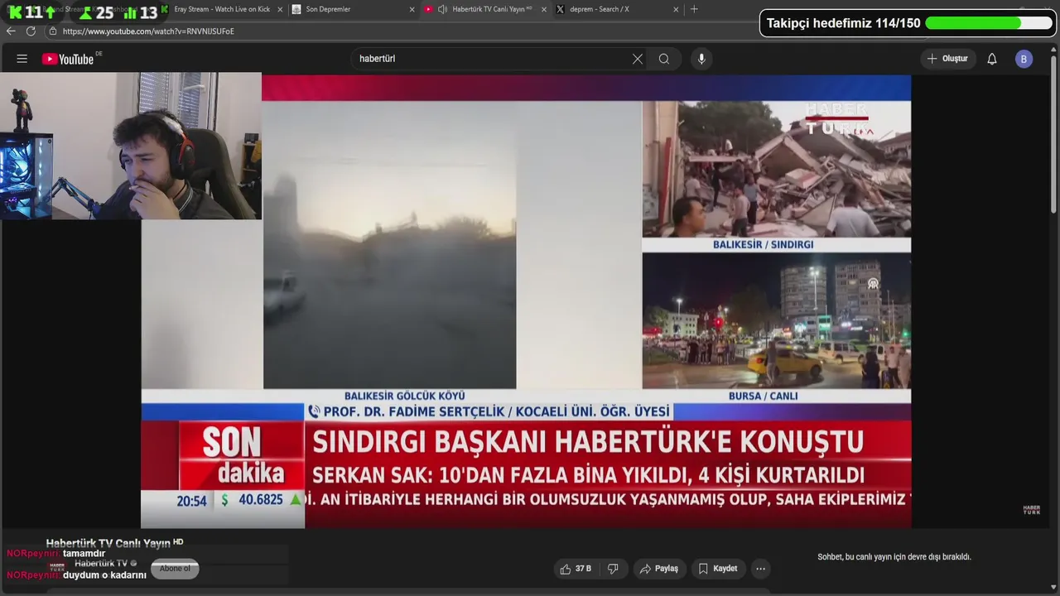
Task: Click the Oluştur create button
Action: click(948, 59)
